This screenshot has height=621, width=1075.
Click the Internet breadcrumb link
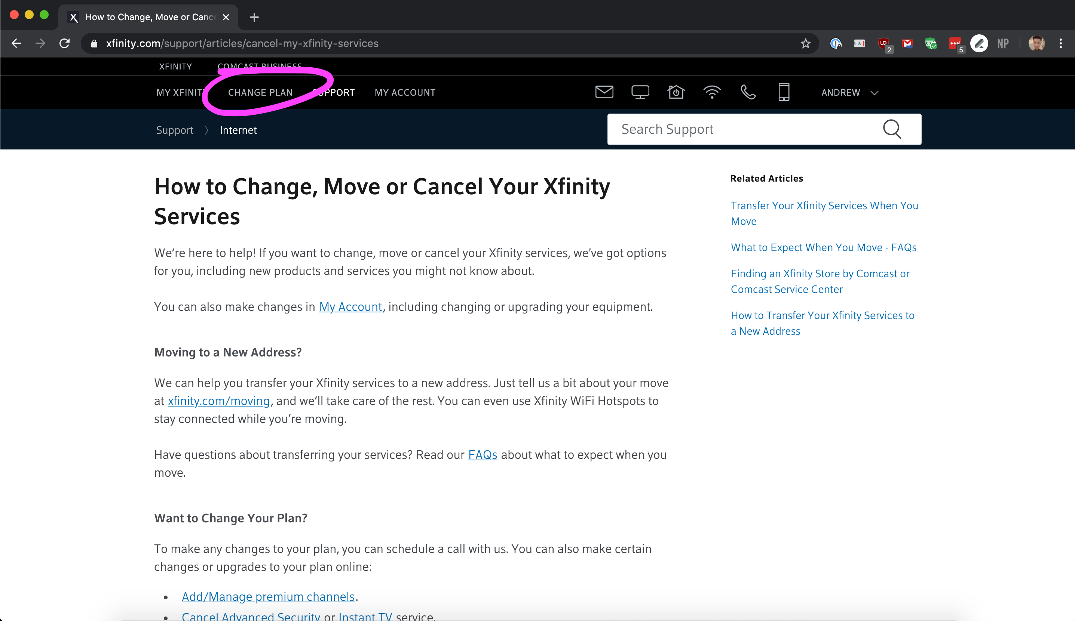pyautogui.click(x=238, y=130)
